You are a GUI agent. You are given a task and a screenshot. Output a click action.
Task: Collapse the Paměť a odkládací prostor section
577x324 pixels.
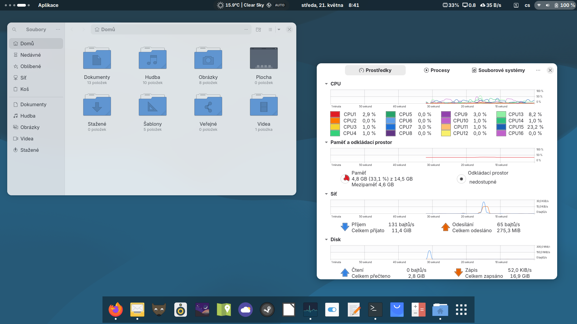coord(326,142)
